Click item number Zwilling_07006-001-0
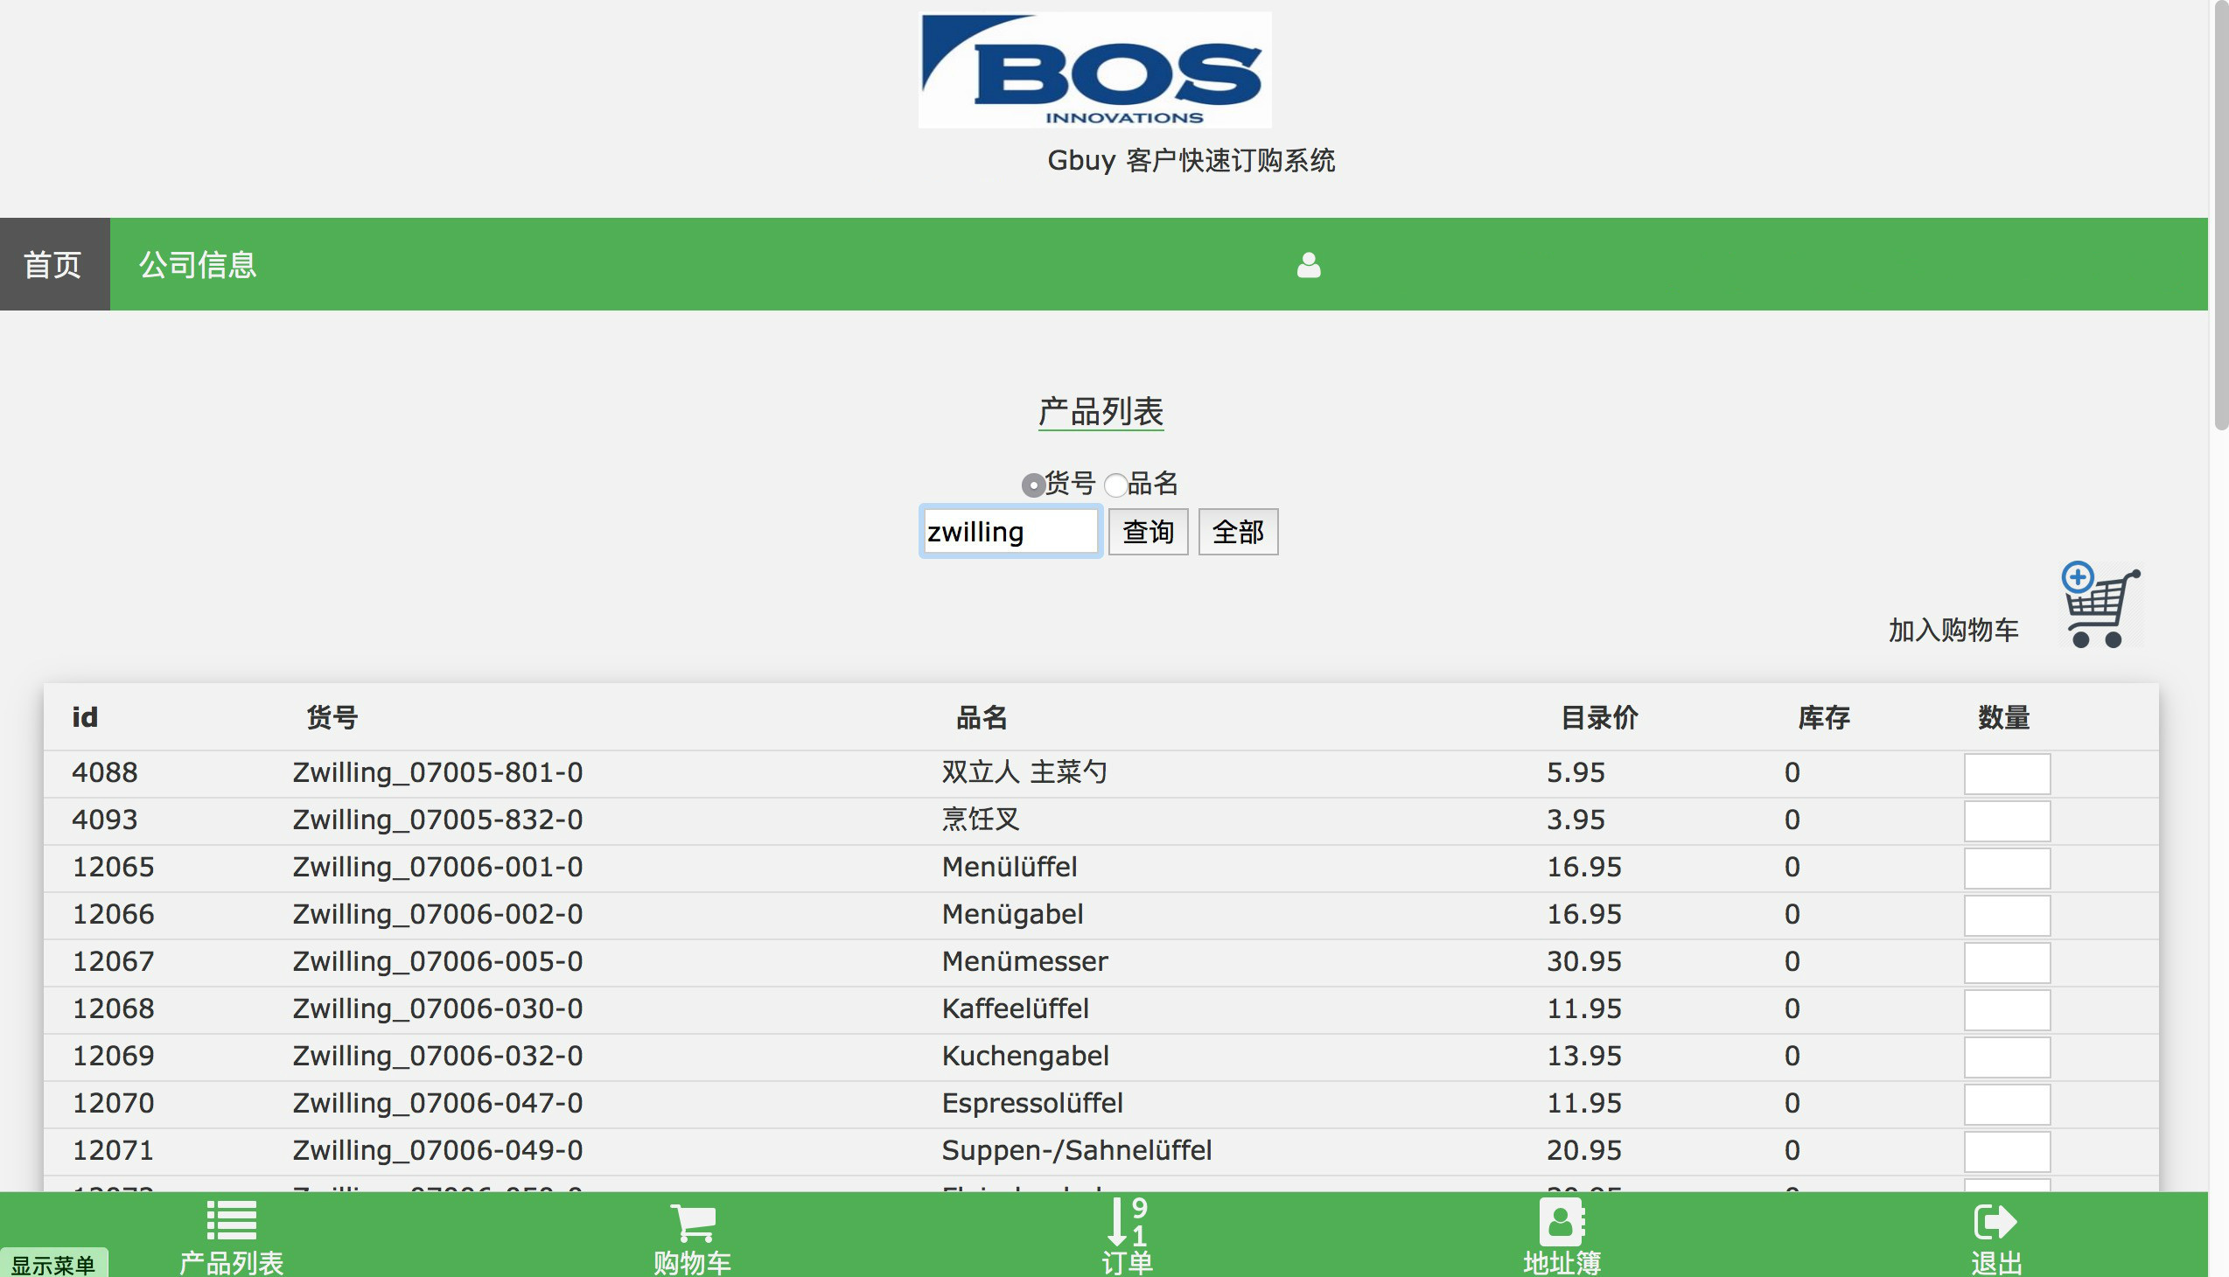 point(437,868)
